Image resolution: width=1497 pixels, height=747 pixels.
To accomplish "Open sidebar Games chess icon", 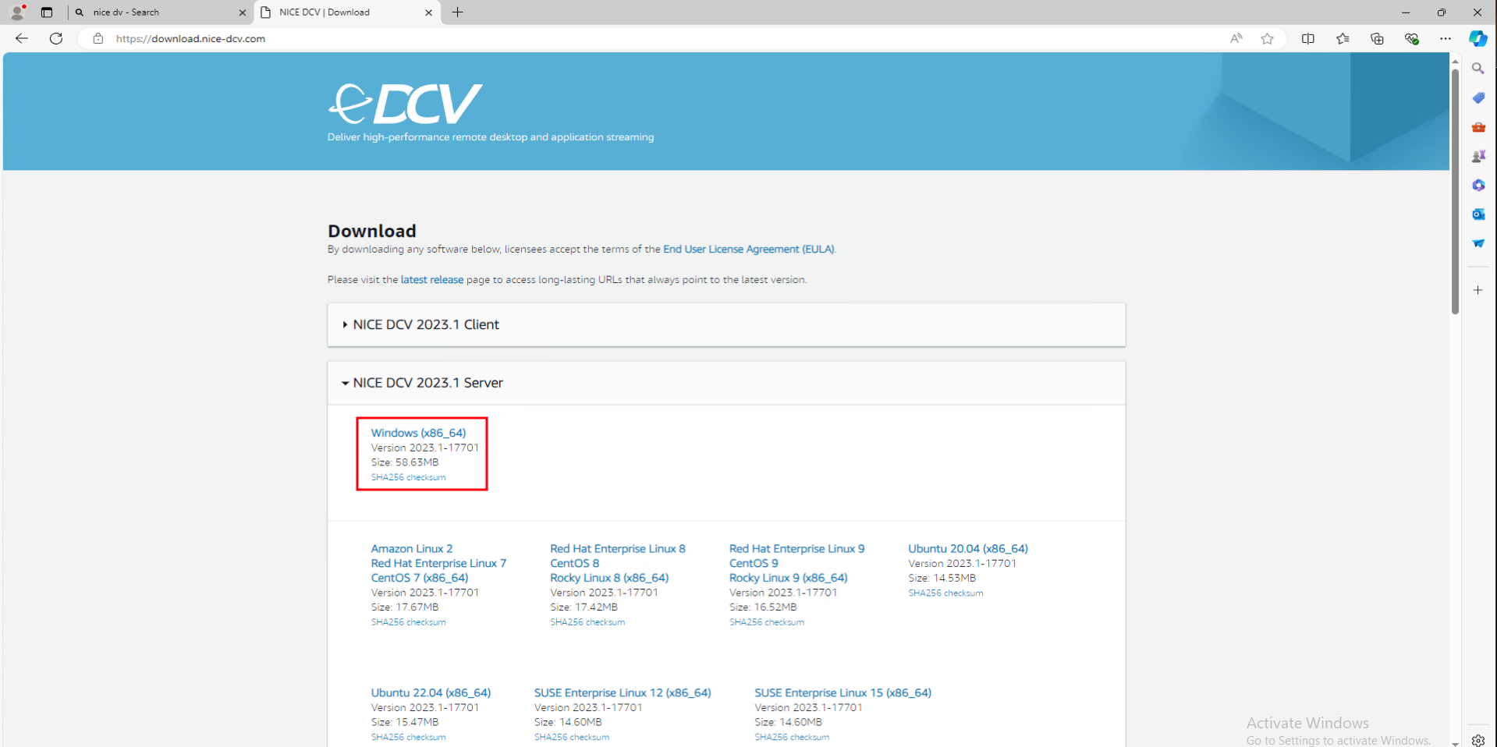I will pos(1478,156).
